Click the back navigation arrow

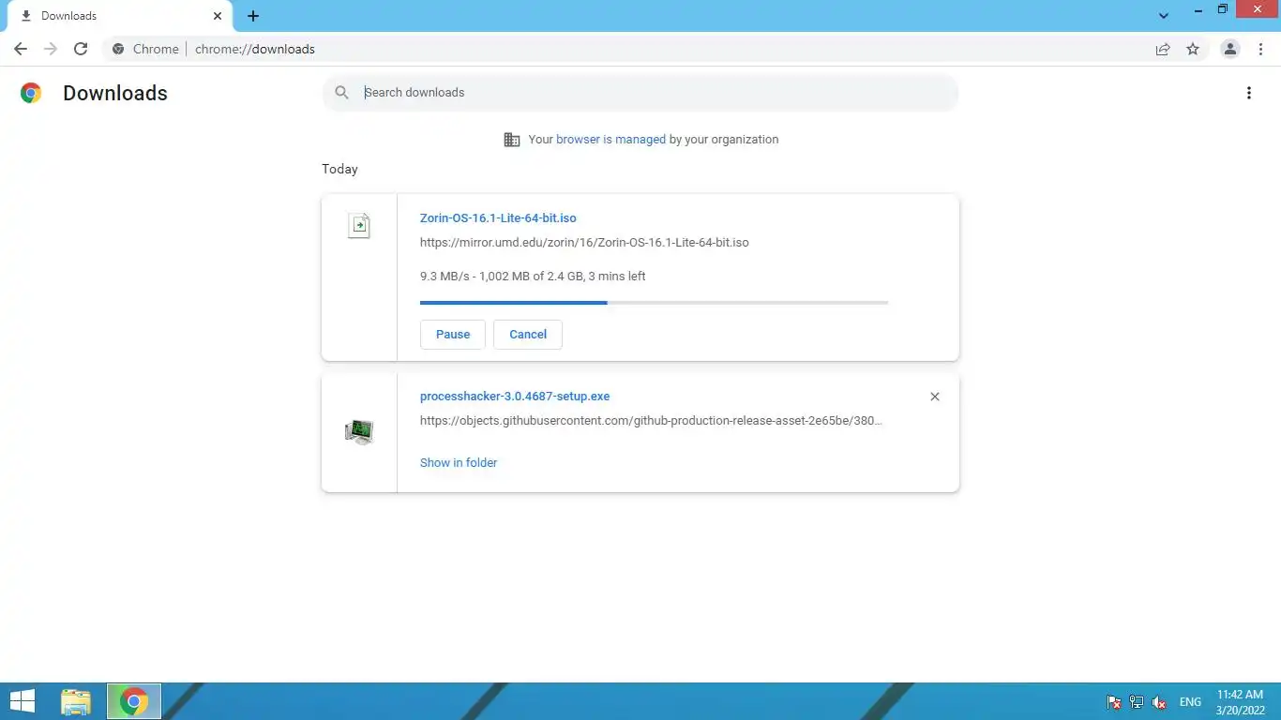coord(21,49)
